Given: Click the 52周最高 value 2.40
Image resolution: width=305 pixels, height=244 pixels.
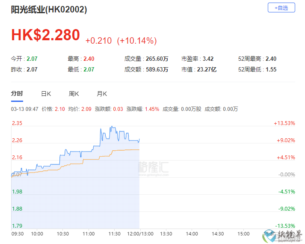Looking at the screenshot, I should pyautogui.click(x=271, y=59).
